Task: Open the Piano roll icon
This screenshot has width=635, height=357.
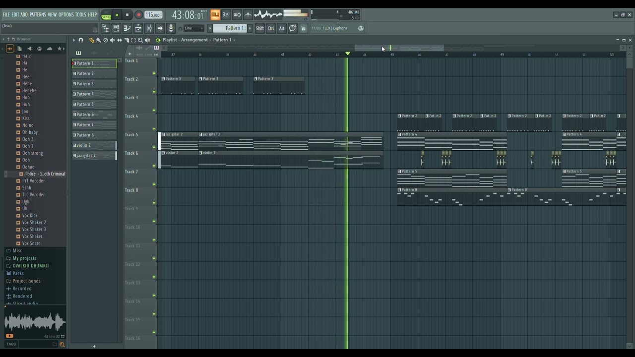Action: pyautogui.click(x=127, y=28)
